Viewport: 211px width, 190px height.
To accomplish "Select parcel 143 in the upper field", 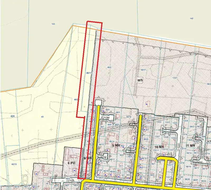I will coord(53,24).
